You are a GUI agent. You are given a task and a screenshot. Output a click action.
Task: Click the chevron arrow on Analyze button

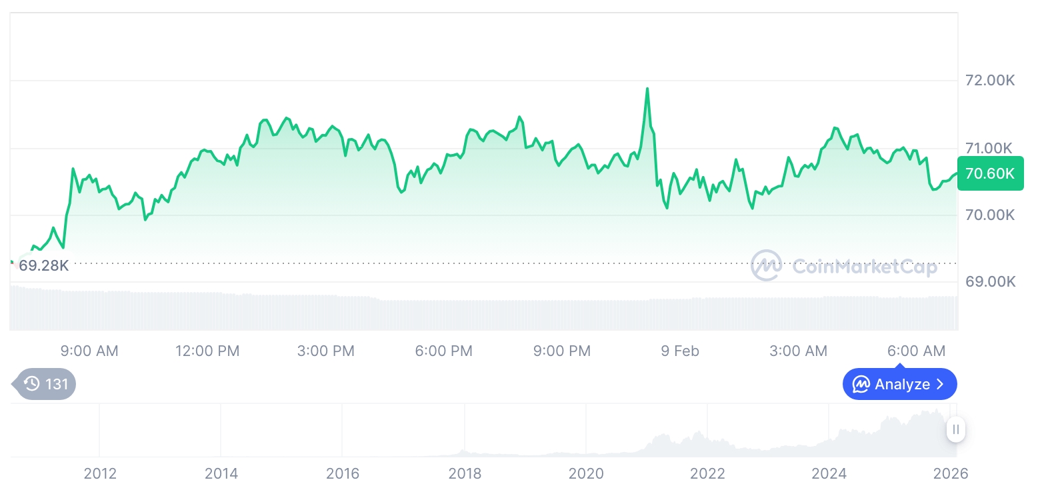(940, 384)
